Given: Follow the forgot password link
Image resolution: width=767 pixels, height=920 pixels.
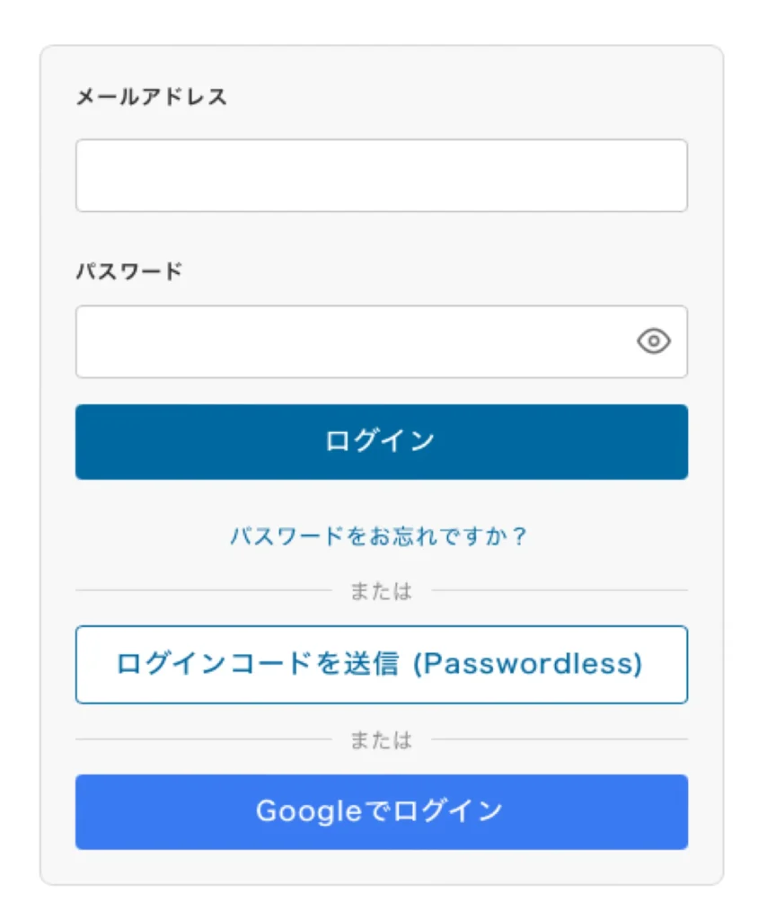Looking at the screenshot, I should tap(379, 537).
